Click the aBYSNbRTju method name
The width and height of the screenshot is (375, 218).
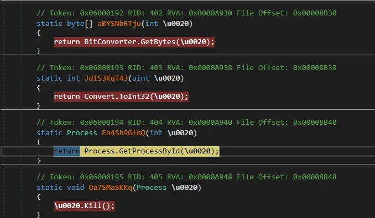tap(119, 24)
